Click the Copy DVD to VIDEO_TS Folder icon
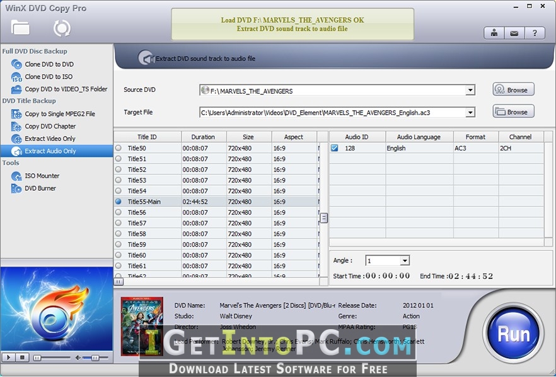 pos(16,89)
